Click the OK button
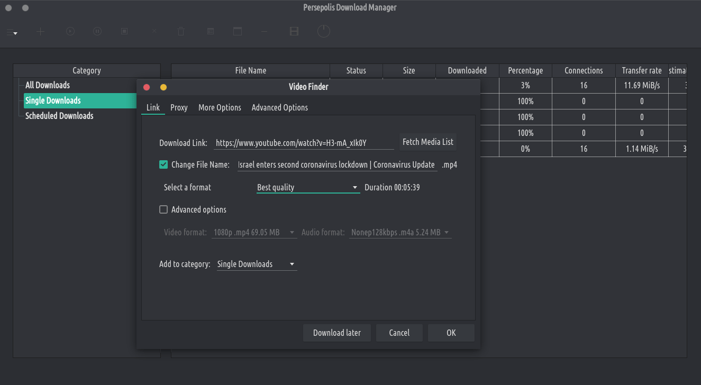The height and width of the screenshot is (385, 701). 451,333
